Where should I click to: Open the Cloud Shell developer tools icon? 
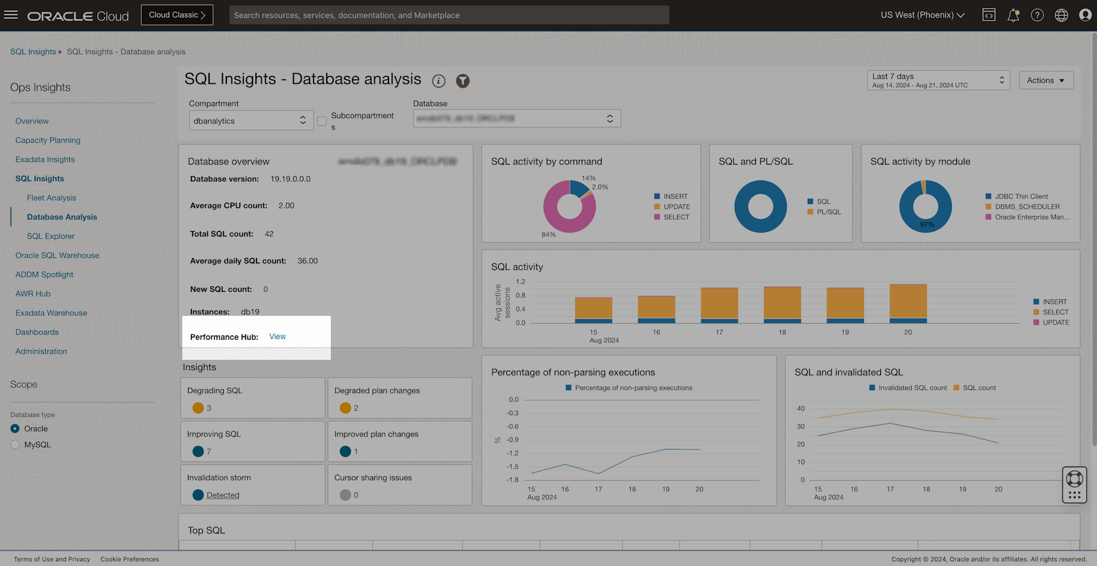tap(988, 15)
